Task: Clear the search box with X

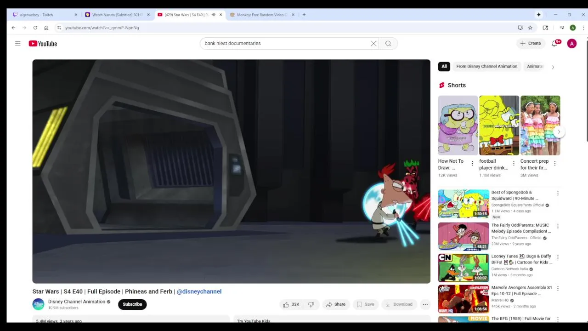Action: [373, 43]
